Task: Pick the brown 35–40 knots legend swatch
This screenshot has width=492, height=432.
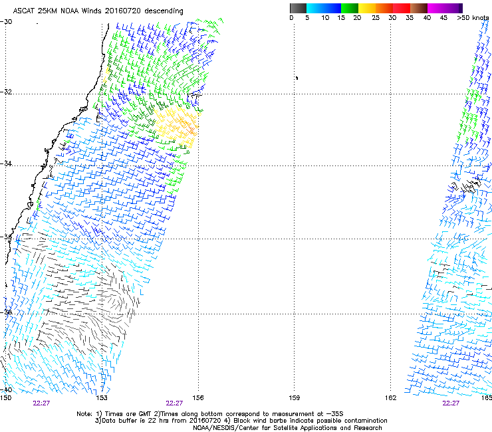Action: coord(419,8)
